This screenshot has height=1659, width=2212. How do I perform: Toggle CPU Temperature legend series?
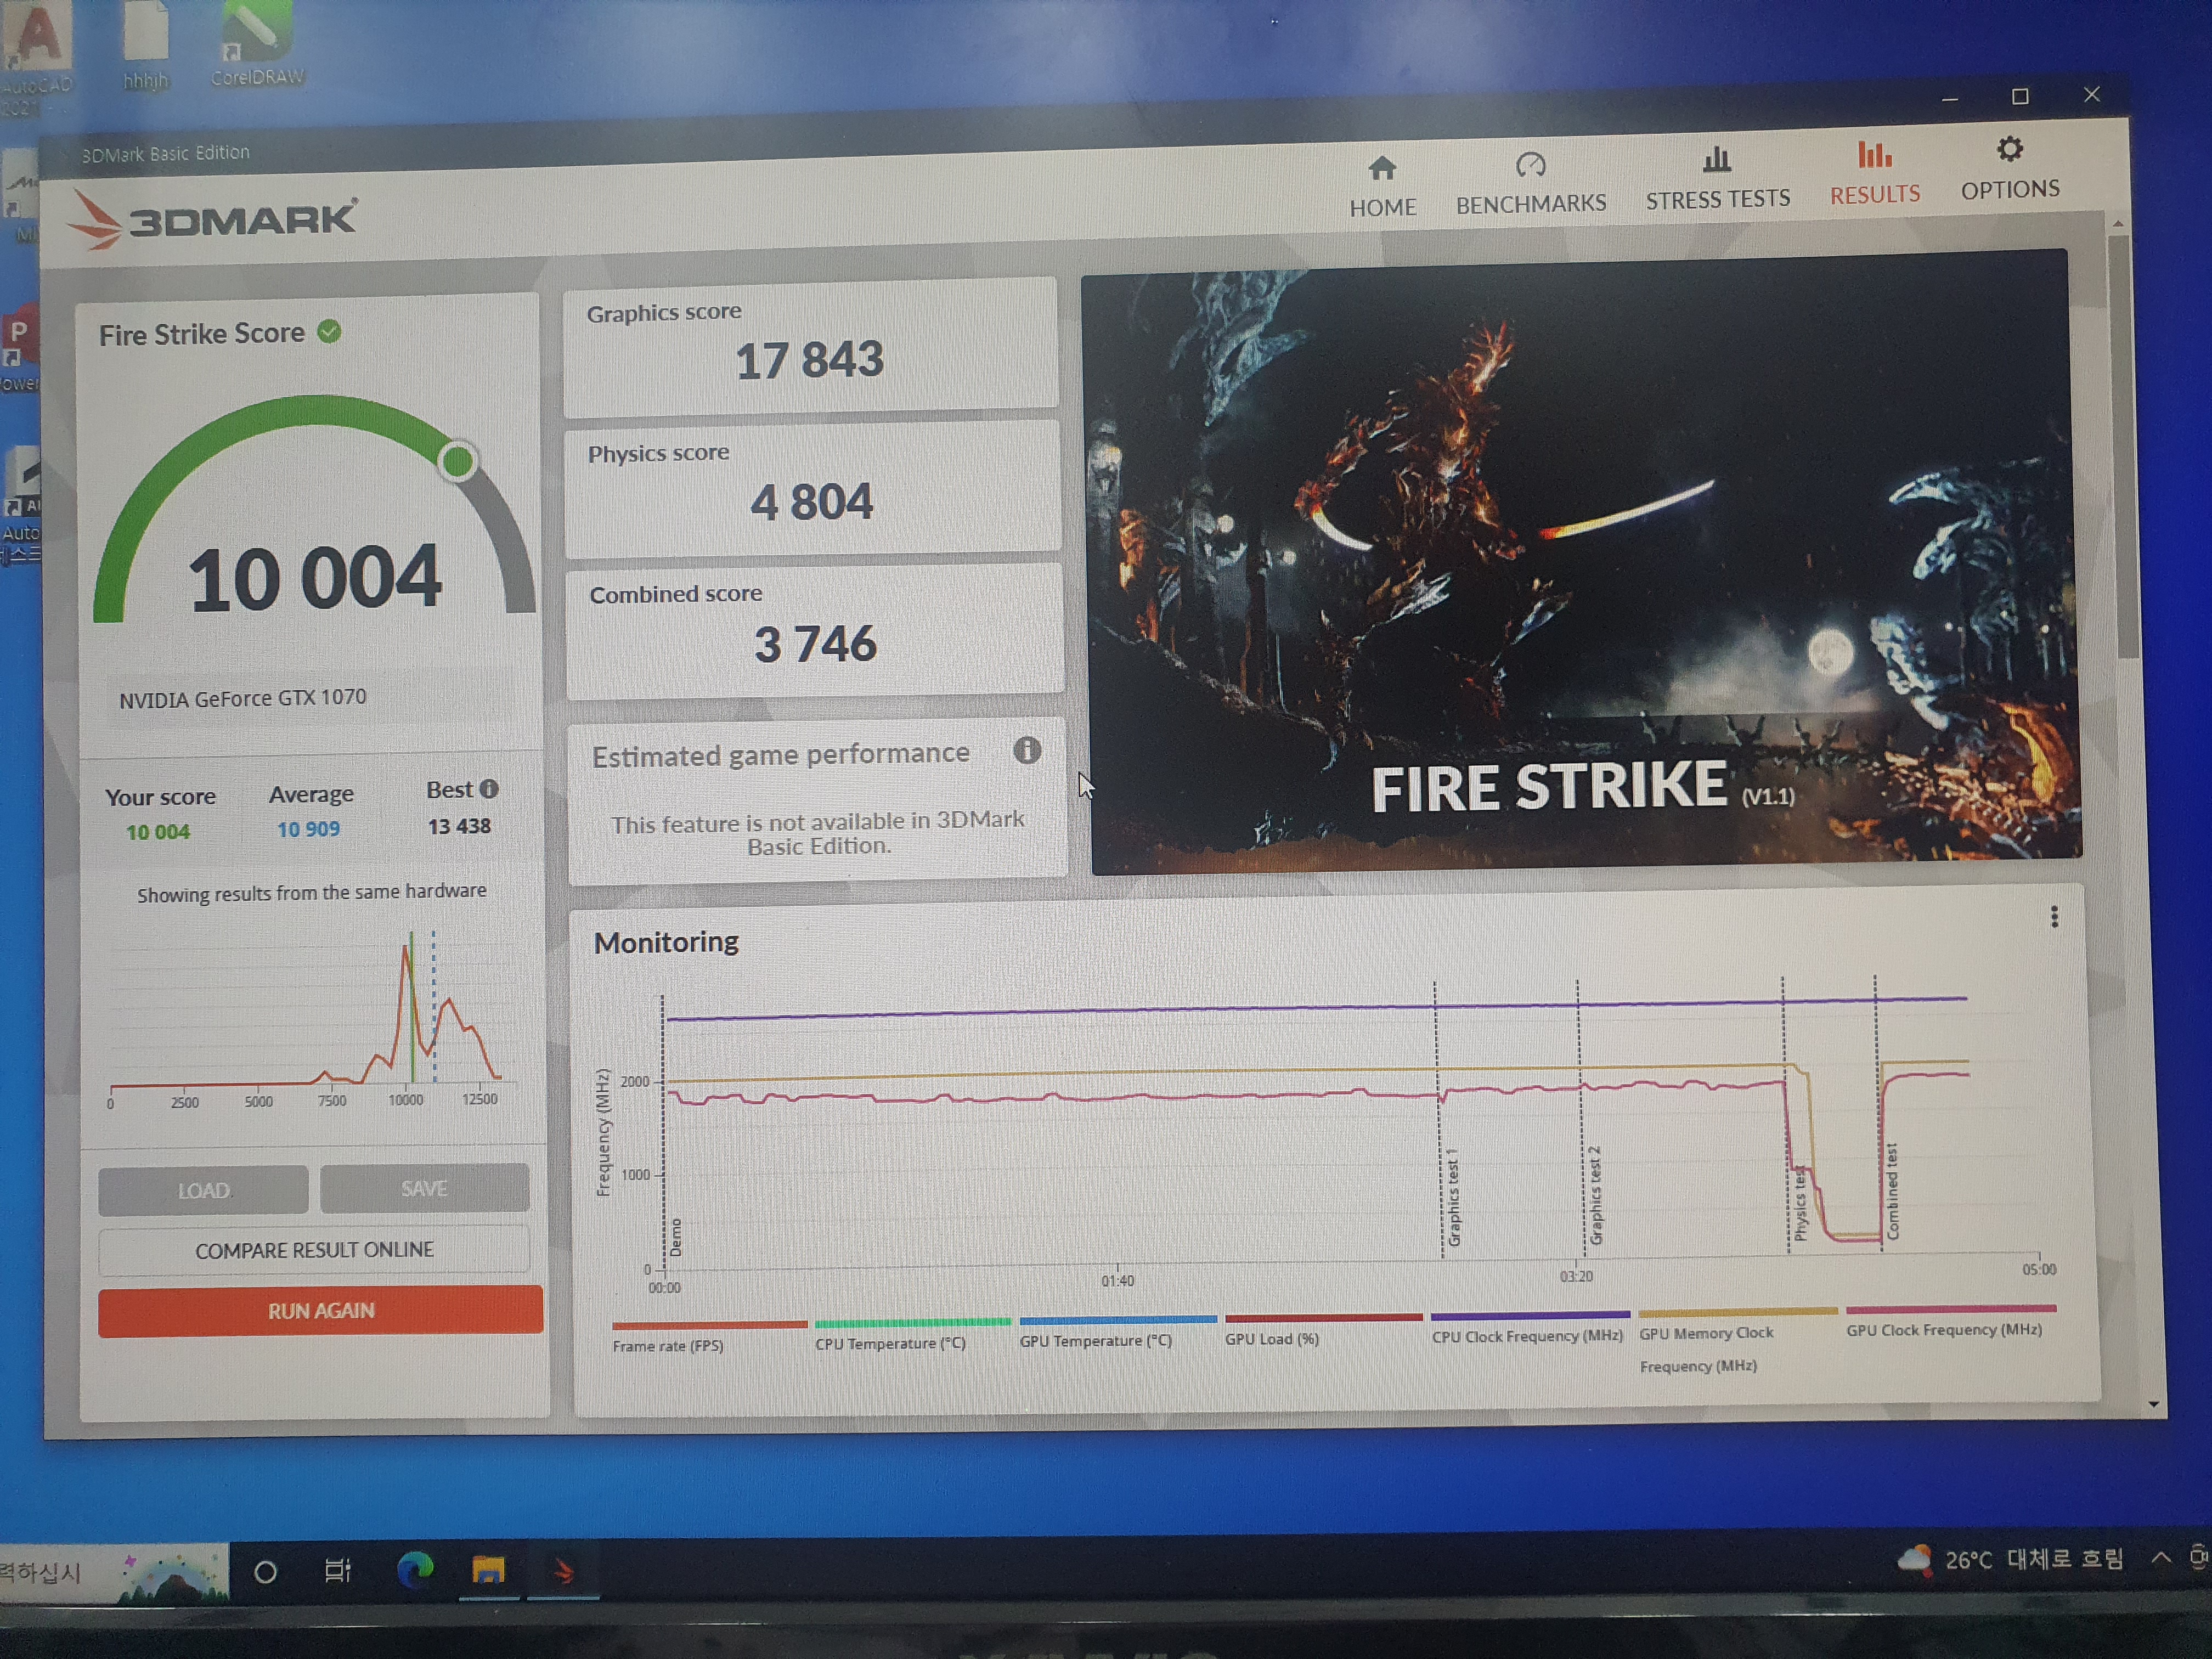(x=890, y=1343)
